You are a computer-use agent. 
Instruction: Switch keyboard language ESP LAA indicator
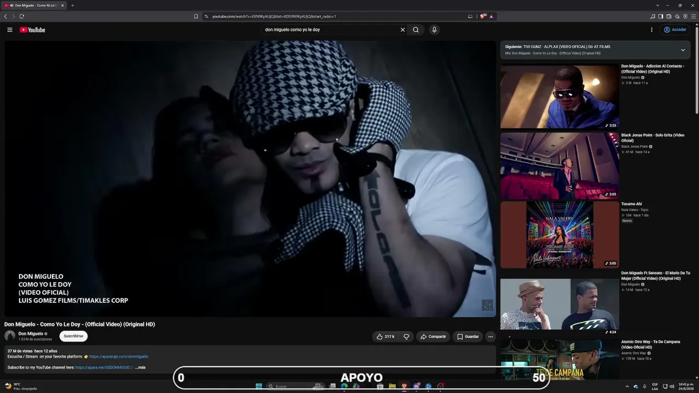point(655,386)
